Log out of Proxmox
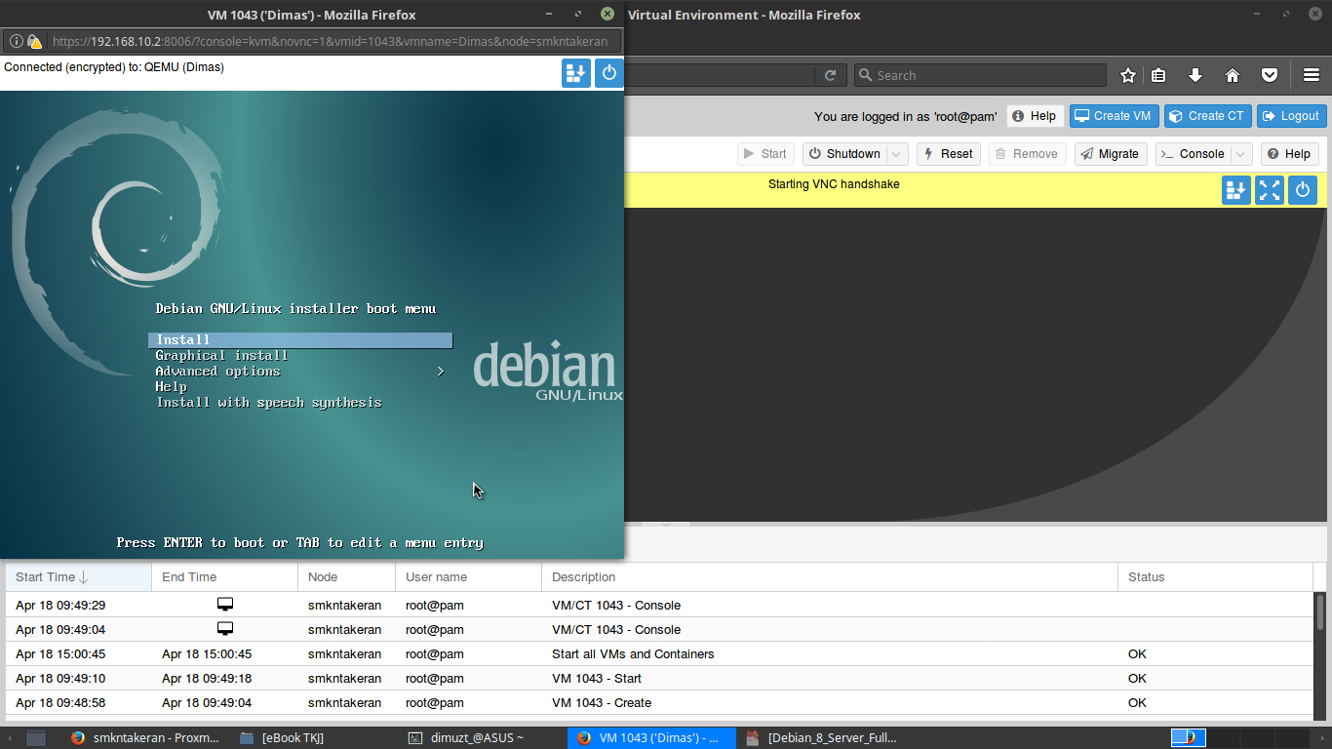 pyautogui.click(x=1292, y=116)
